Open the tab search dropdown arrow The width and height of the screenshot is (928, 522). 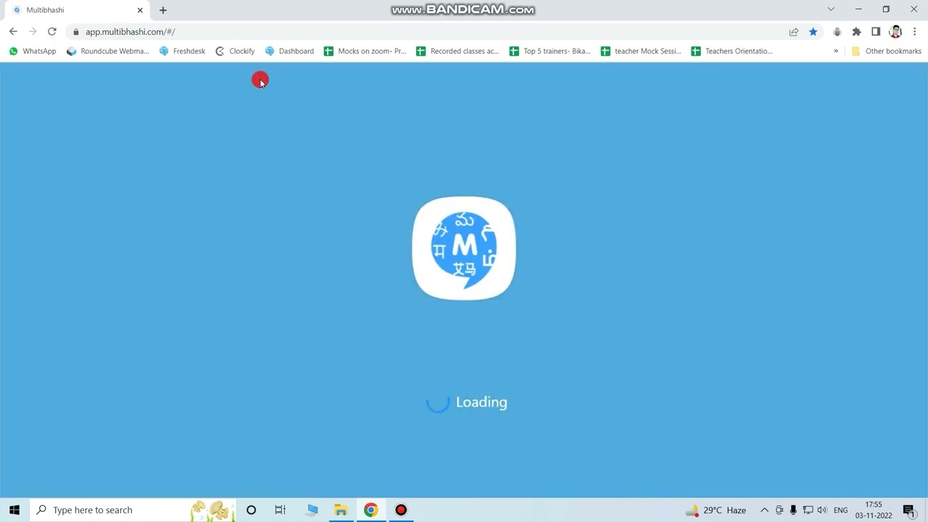click(831, 9)
